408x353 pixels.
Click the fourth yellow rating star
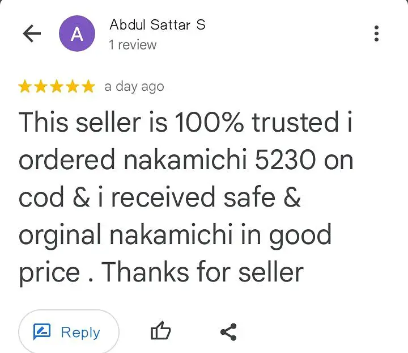coord(72,87)
